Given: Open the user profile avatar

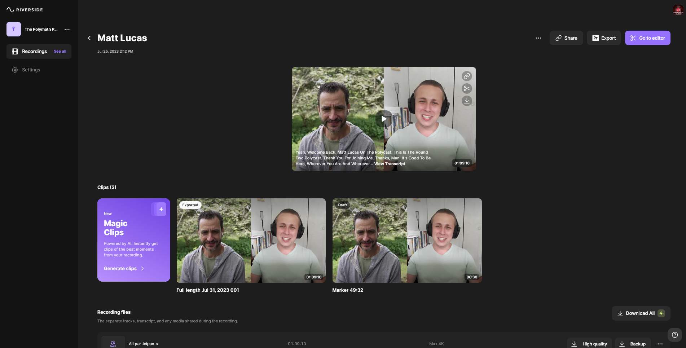Looking at the screenshot, I should 678,10.
